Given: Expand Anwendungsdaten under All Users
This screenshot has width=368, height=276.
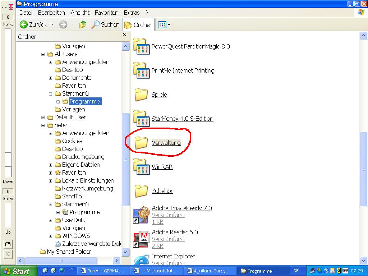Looking at the screenshot, I should [50, 62].
